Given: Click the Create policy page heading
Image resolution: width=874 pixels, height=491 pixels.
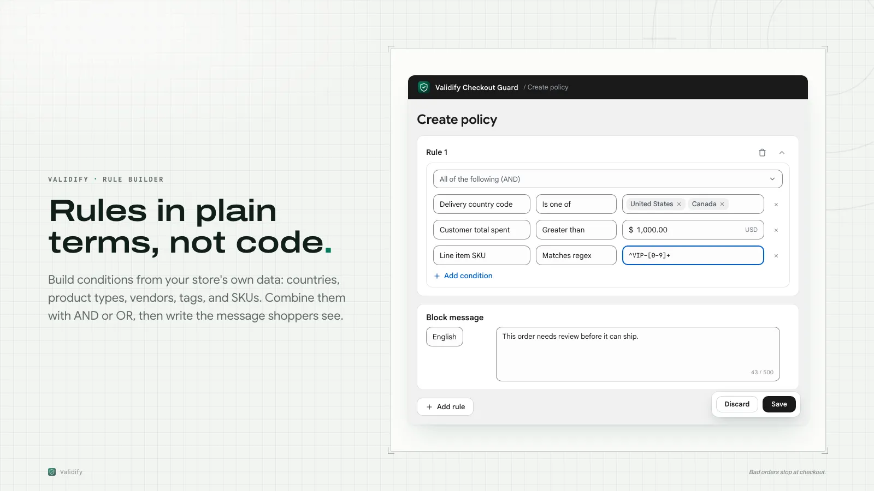Looking at the screenshot, I should [457, 119].
